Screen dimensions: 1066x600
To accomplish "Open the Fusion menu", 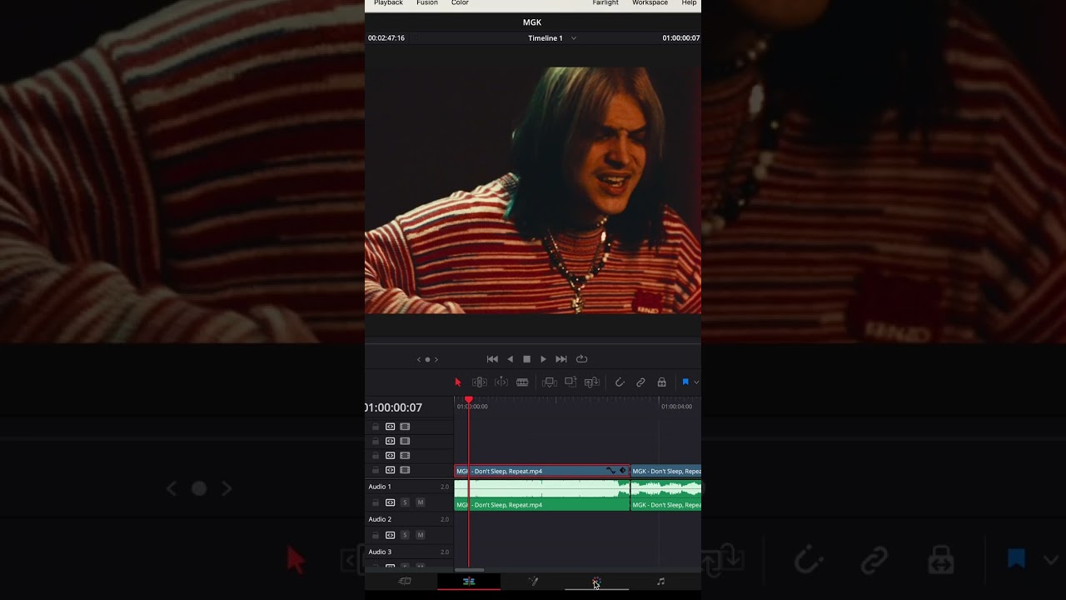I will pyautogui.click(x=427, y=3).
